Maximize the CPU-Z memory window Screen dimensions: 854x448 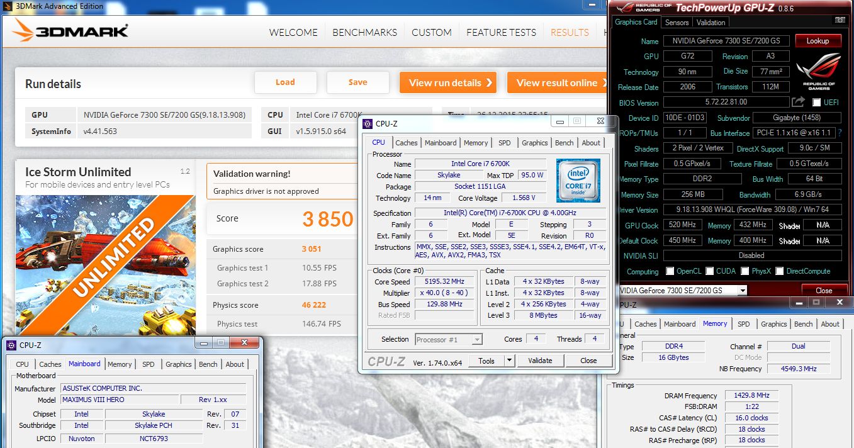coord(816,303)
